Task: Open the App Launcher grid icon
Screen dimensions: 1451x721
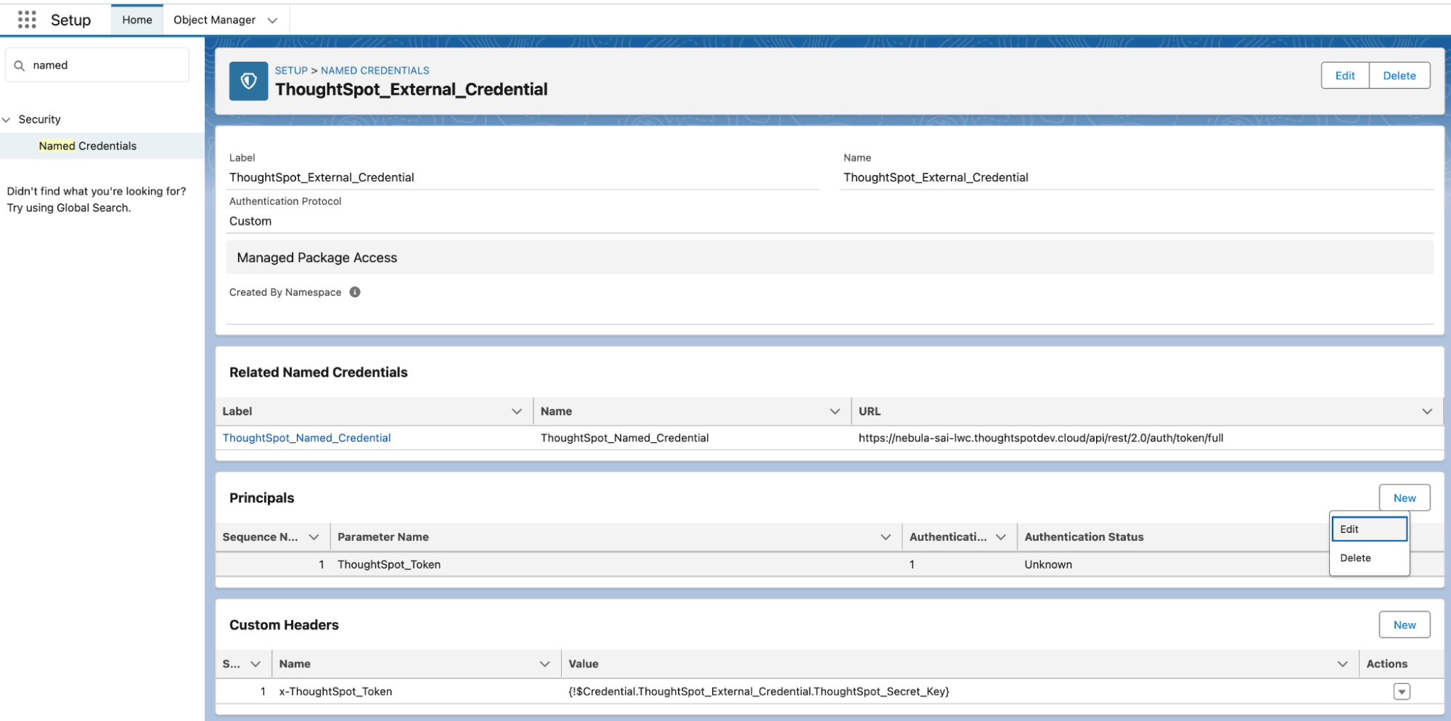Action: [x=26, y=20]
